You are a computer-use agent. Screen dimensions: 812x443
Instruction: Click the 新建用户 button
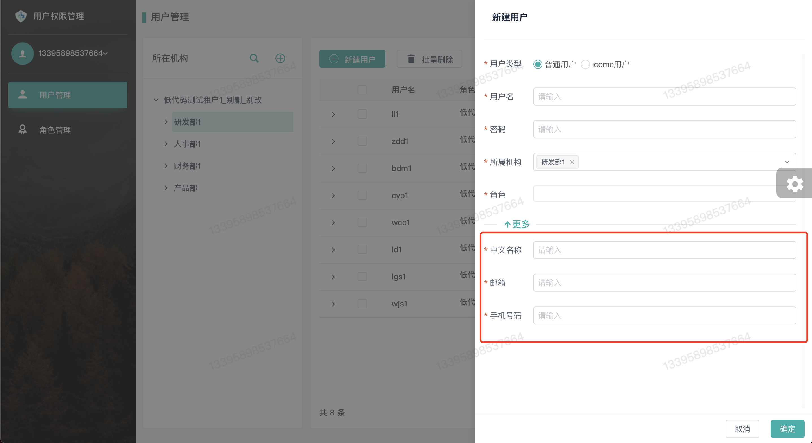(x=352, y=59)
